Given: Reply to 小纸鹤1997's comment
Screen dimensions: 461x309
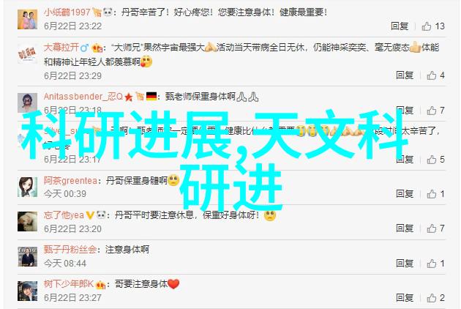Looking at the screenshot, I should [400, 26].
